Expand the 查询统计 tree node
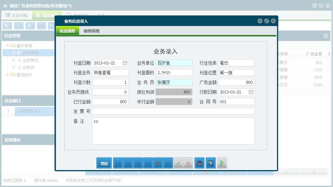333x187 pixels. click(8, 75)
